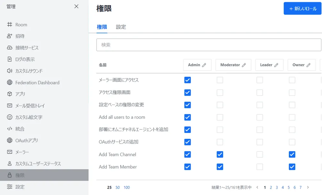Click the OAuthサービスの追加 permission name

pos(118,142)
